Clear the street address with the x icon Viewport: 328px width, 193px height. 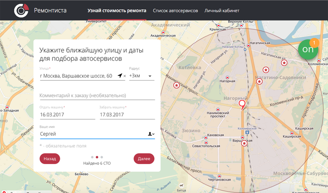pos(125,76)
